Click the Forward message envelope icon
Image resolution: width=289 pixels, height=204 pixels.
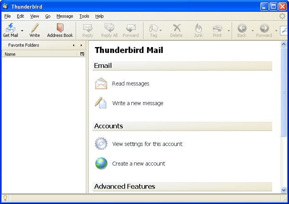131,28
